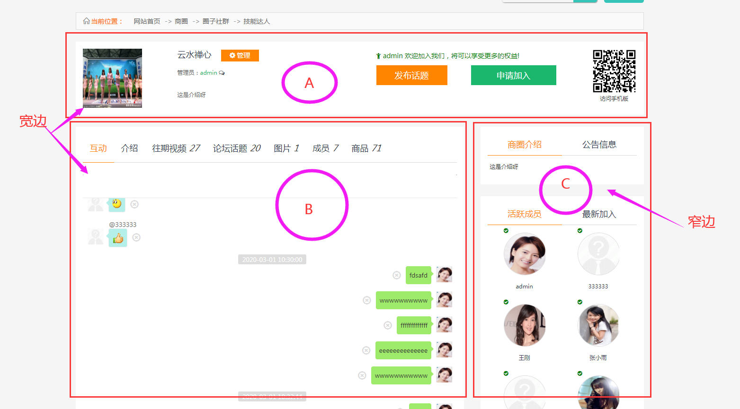
Task: Delete the fdsafd chat message
Action: 397,275
